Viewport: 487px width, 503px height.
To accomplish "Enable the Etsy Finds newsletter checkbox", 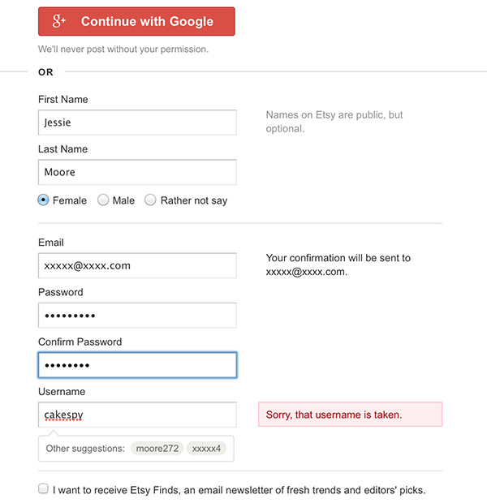I will pos(43,489).
